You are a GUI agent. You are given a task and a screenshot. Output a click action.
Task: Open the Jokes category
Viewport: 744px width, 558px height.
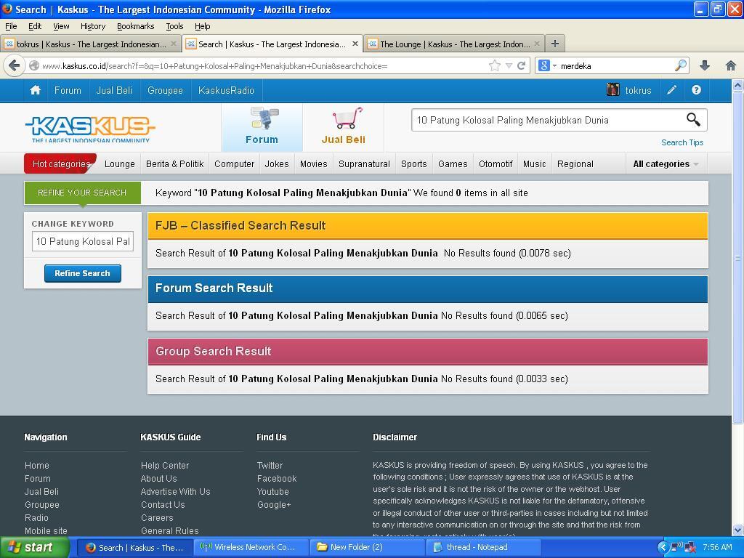[277, 164]
